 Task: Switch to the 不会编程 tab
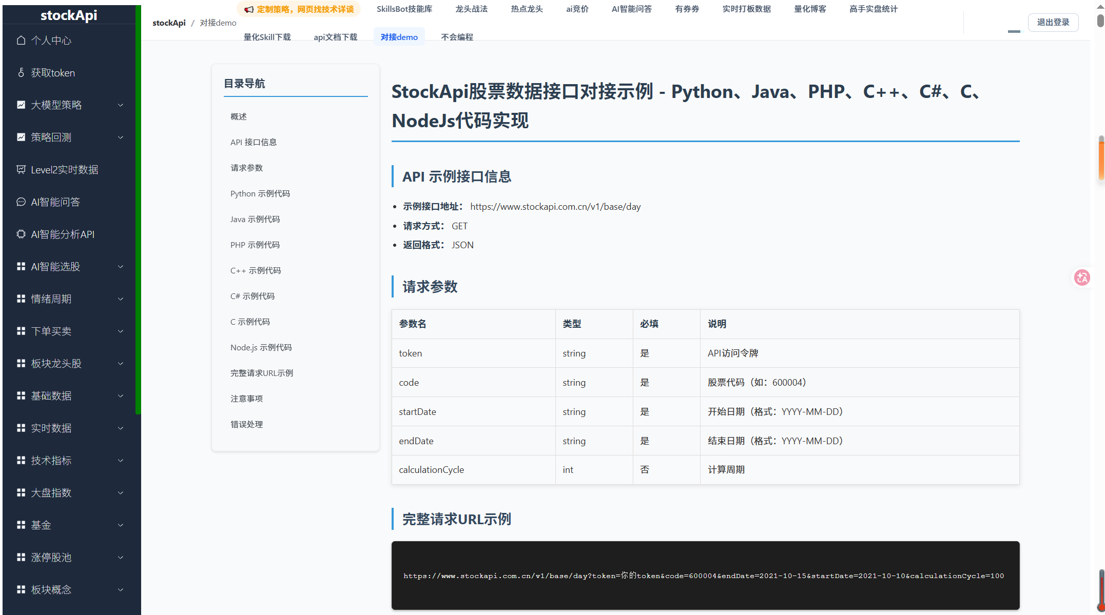(457, 37)
